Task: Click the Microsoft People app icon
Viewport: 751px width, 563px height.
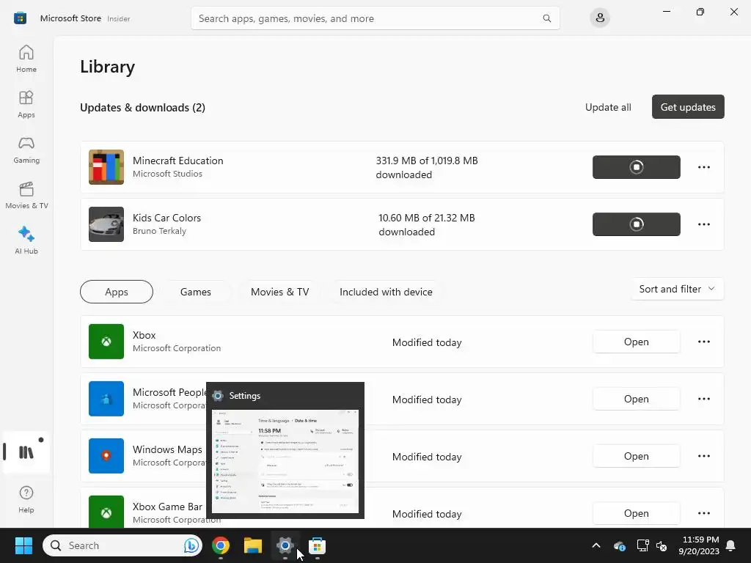Action: [x=106, y=399]
